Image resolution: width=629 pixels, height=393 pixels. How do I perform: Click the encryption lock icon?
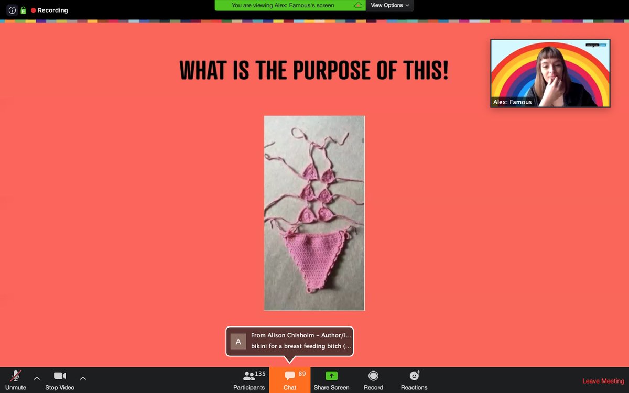click(x=23, y=10)
